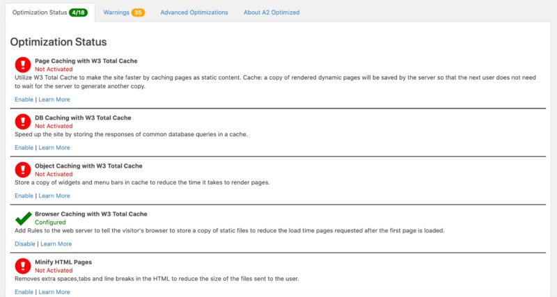Click the green checkmark for Browser Caching
Viewport: 557px width, 297px height.
[x=23, y=218]
